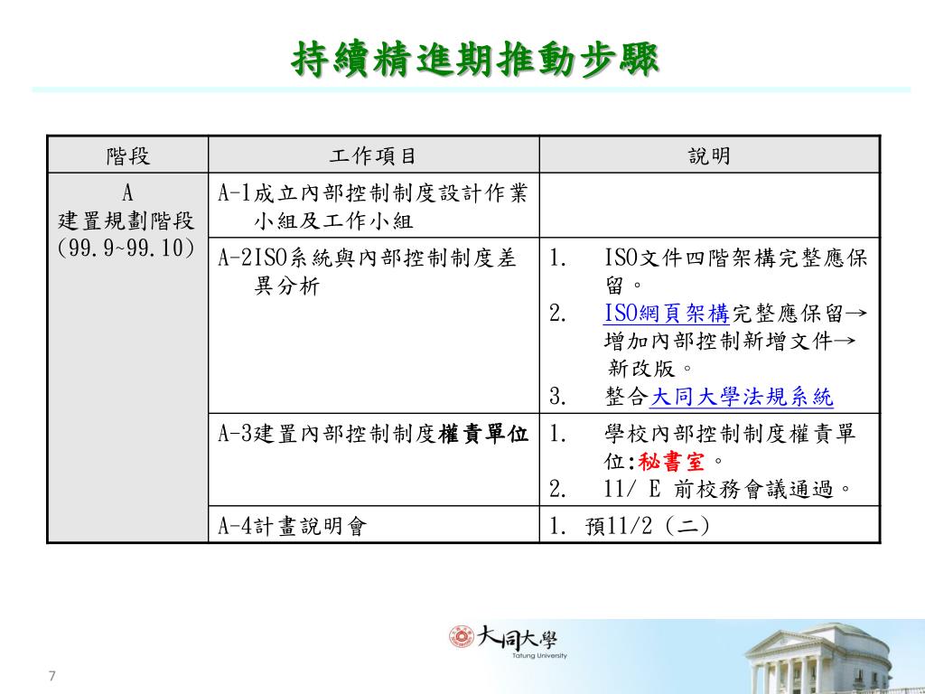Select the 說明 column header
The height and width of the screenshot is (694, 925).
(x=710, y=155)
